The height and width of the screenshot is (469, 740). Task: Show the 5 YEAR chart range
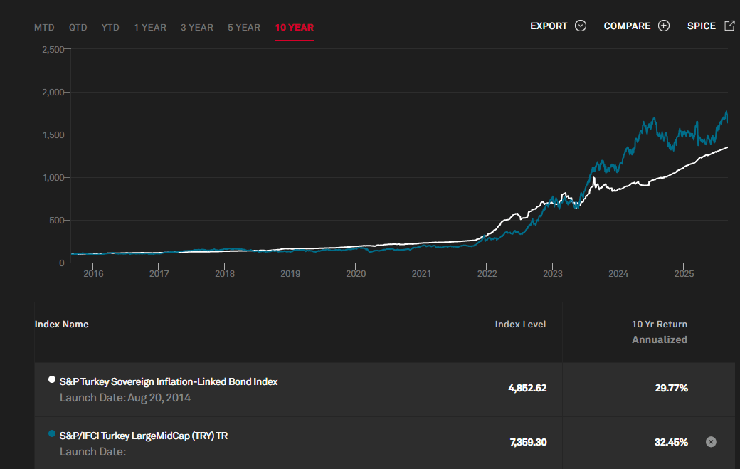(244, 27)
